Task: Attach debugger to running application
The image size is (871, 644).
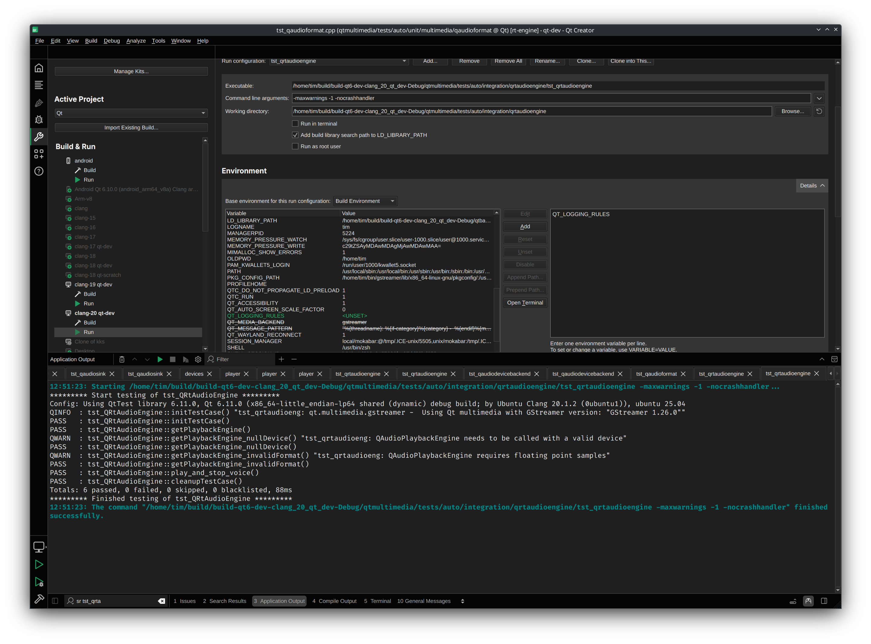Action: point(186,359)
